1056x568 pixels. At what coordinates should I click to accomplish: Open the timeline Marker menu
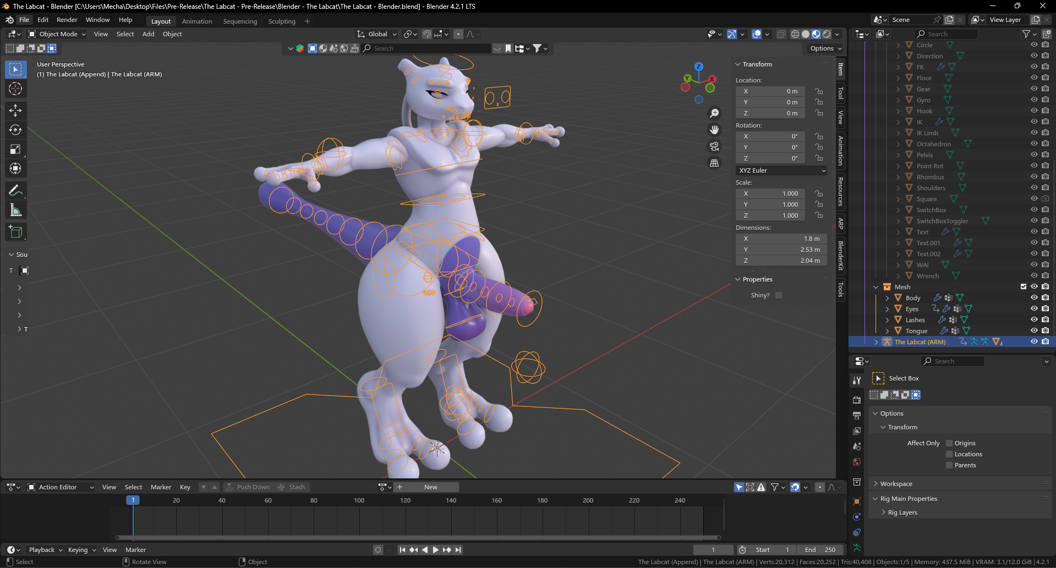coord(135,550)
